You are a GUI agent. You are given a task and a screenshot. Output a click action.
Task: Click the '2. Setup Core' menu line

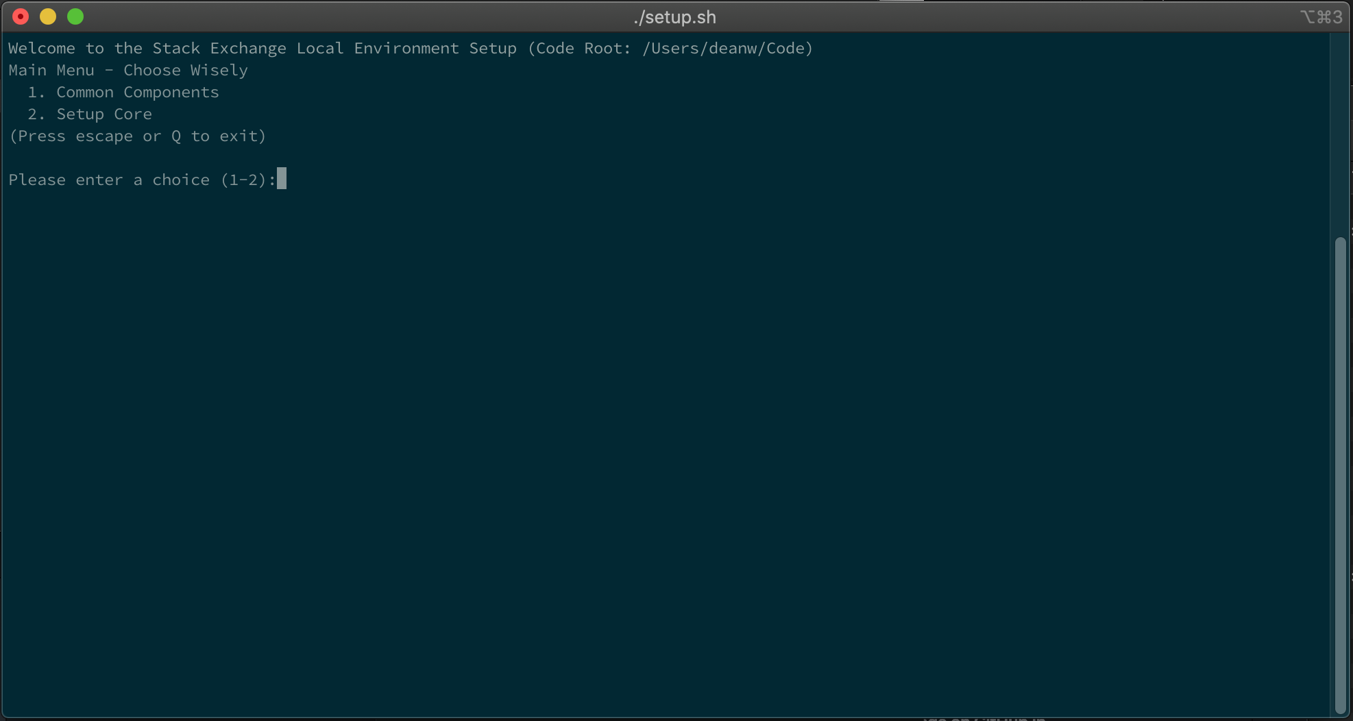point(90,114)
